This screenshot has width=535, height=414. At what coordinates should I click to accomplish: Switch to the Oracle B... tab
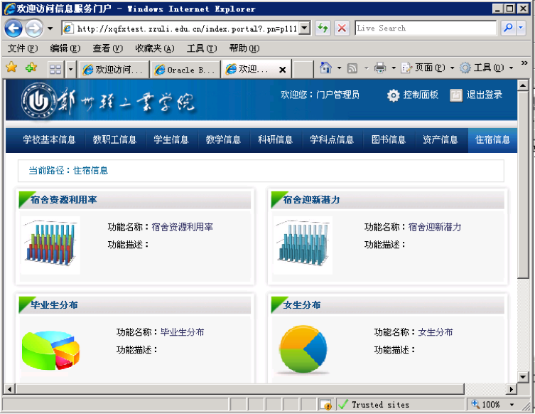pyautogui.click(x=185, y=70)
